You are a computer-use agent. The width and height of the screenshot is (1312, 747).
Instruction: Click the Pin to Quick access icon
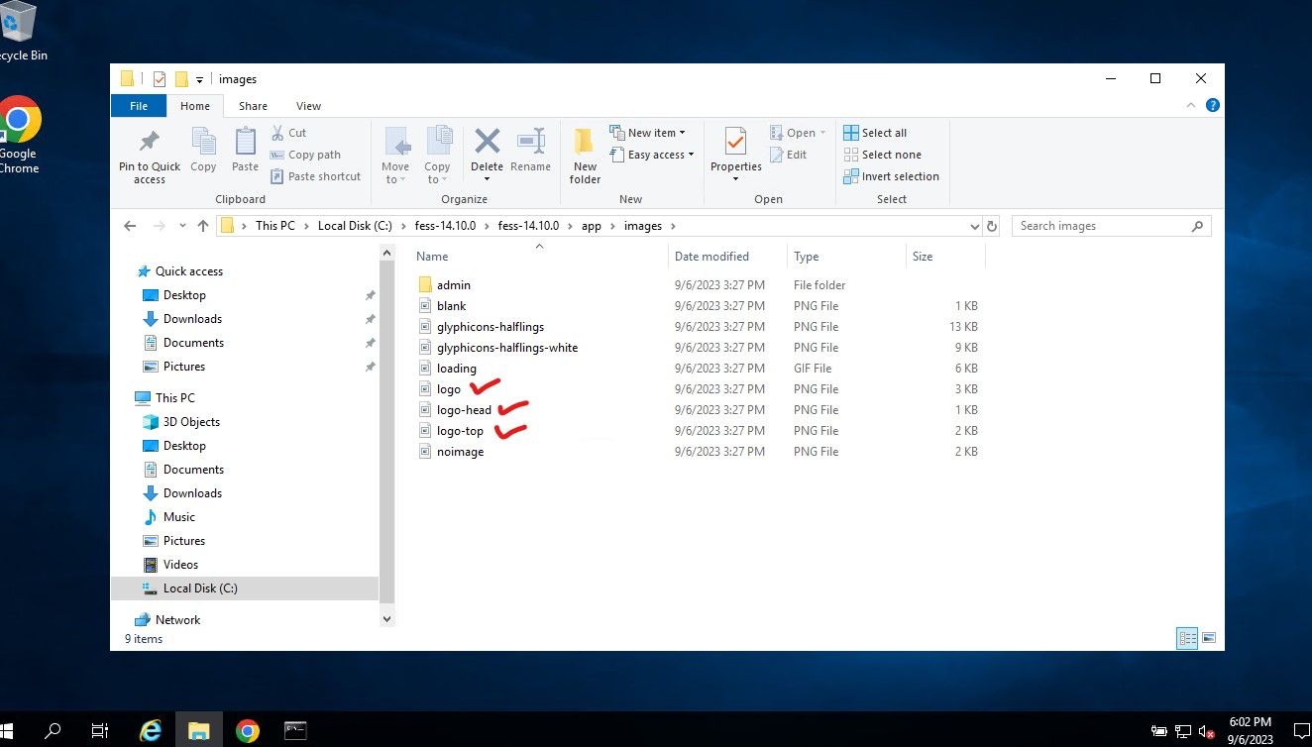coord(150,143)
